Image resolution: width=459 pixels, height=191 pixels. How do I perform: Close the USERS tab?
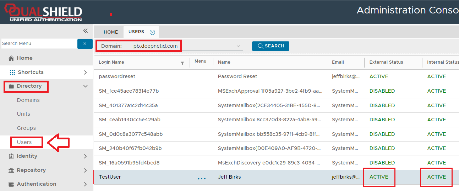tap(152, 32)
